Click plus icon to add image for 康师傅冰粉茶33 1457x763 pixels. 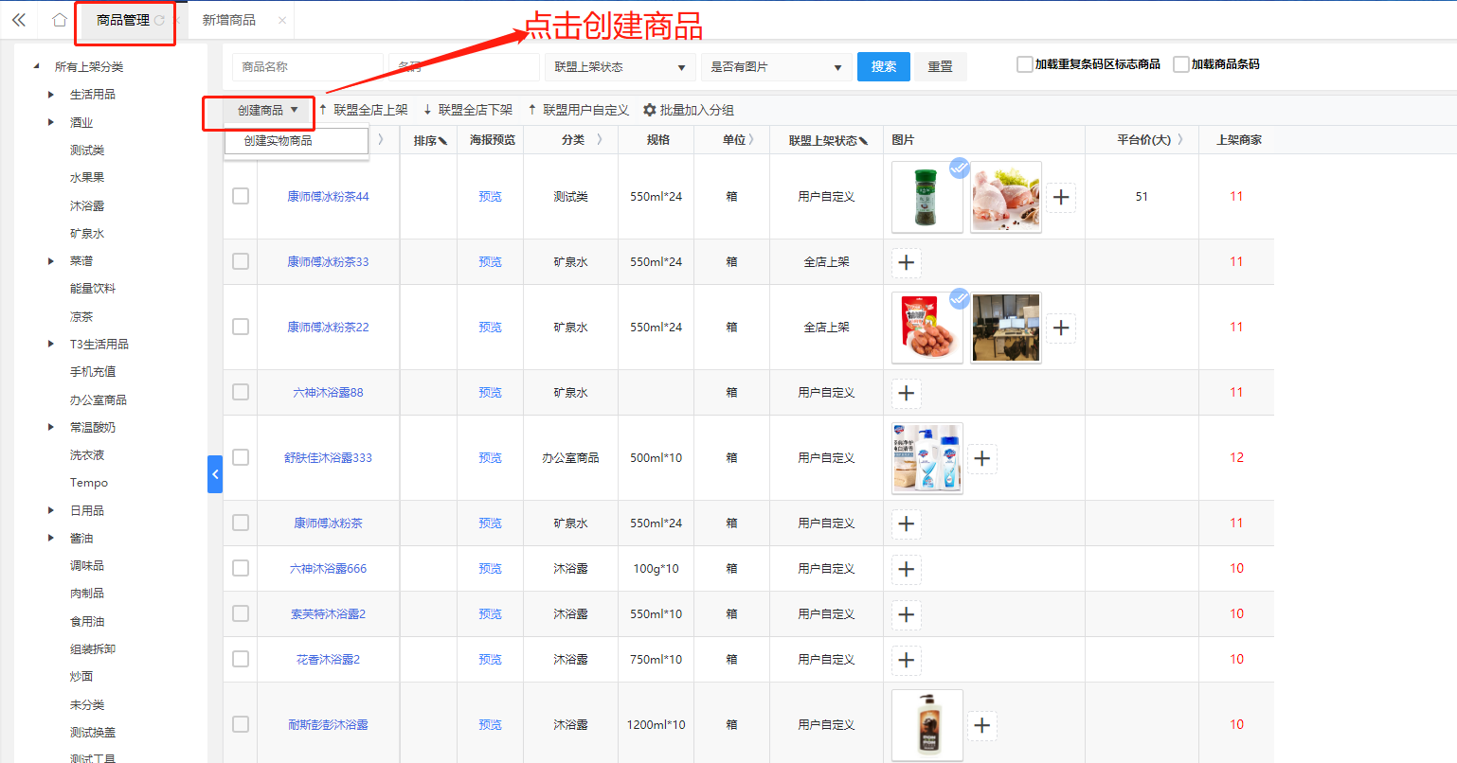pos(907,262)
